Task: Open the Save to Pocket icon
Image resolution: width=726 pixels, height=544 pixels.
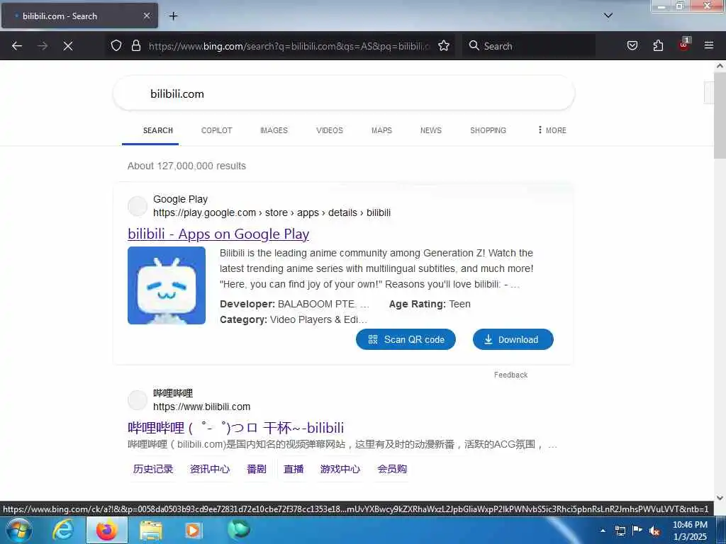Action: pyautogui.click(x=632, y=45)
